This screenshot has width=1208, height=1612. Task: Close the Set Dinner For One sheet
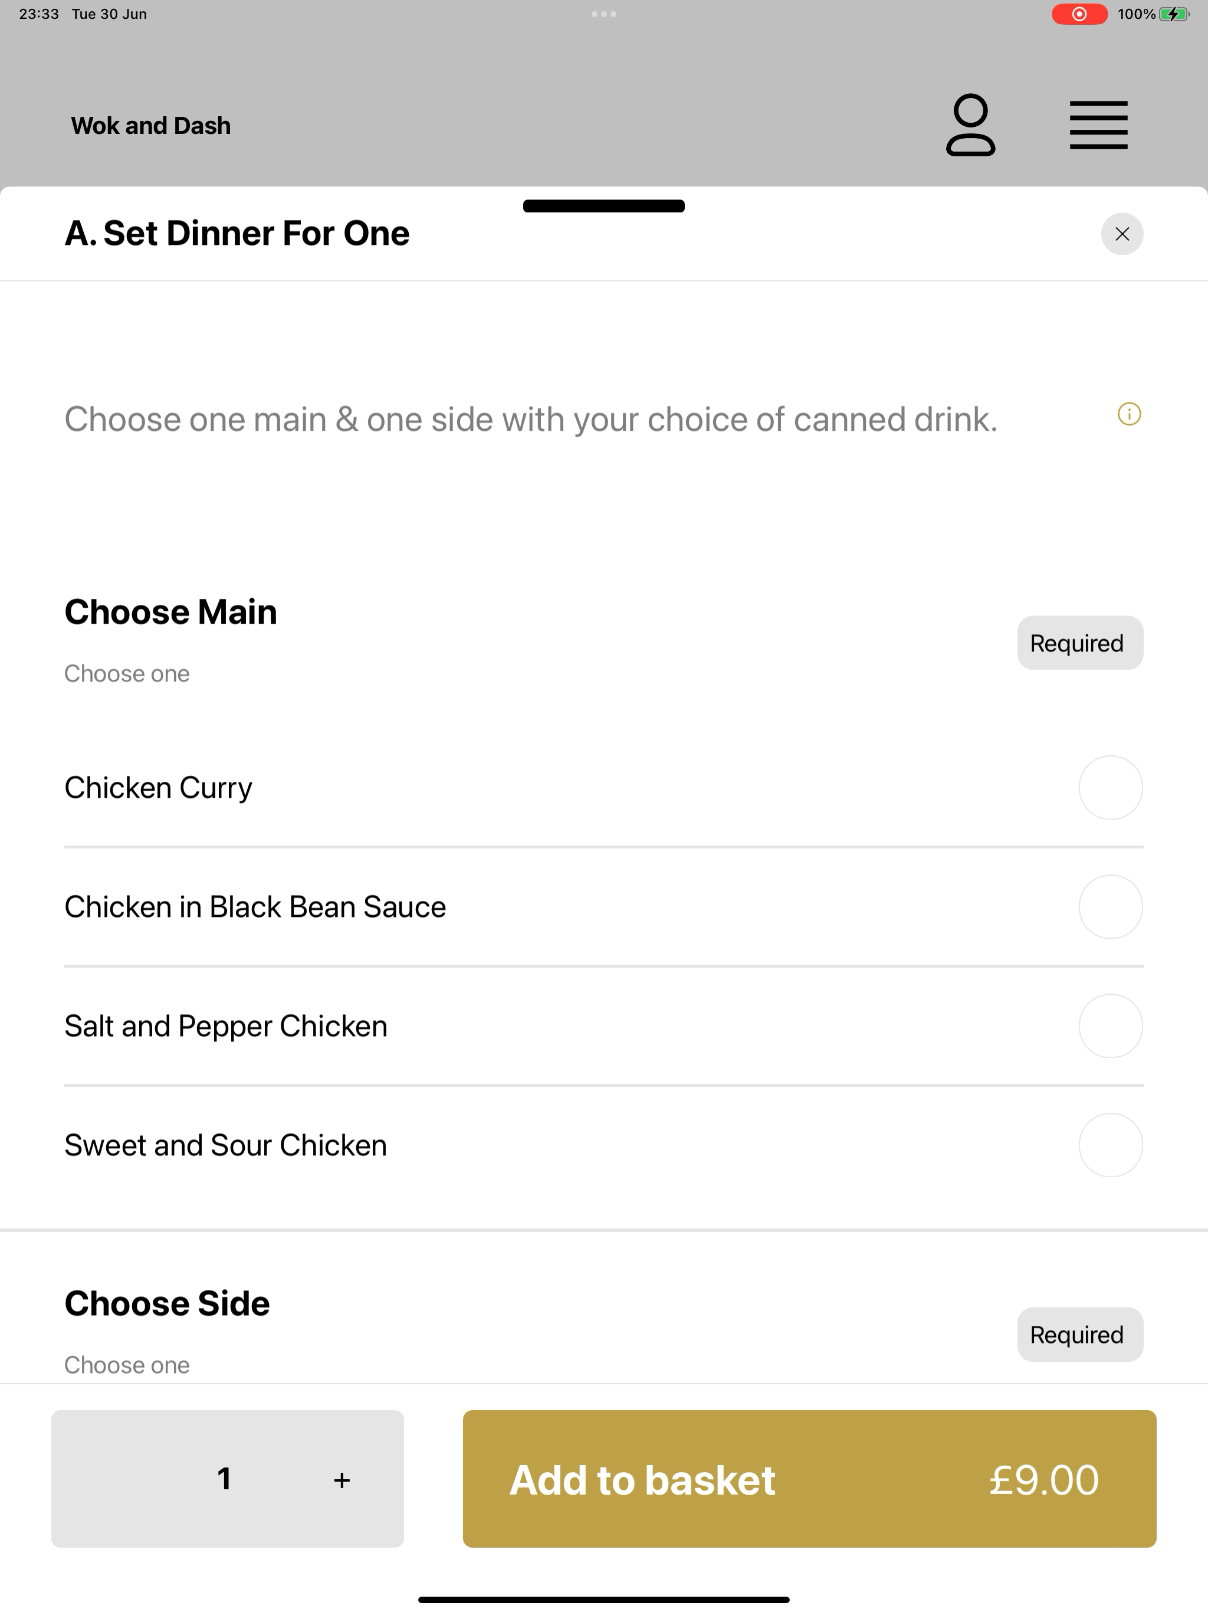coord(1122,234)
